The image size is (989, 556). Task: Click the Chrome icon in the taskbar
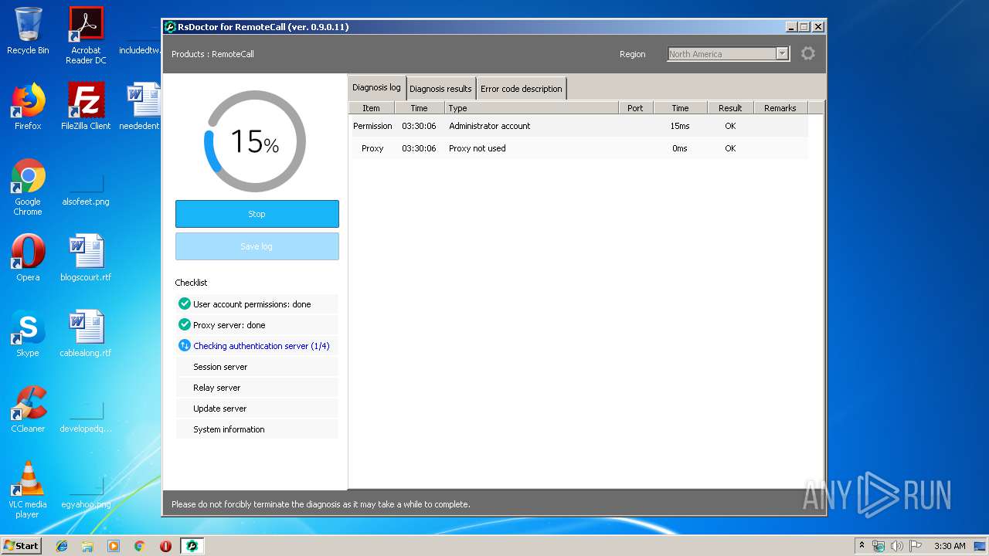(139, 546)
